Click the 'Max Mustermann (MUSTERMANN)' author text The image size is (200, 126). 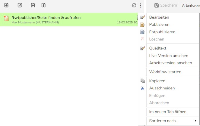pos(35,22)
